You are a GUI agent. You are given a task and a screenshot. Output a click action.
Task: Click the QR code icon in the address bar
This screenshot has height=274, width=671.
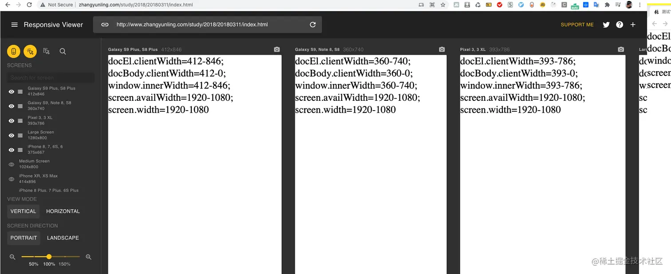point(432,5)
